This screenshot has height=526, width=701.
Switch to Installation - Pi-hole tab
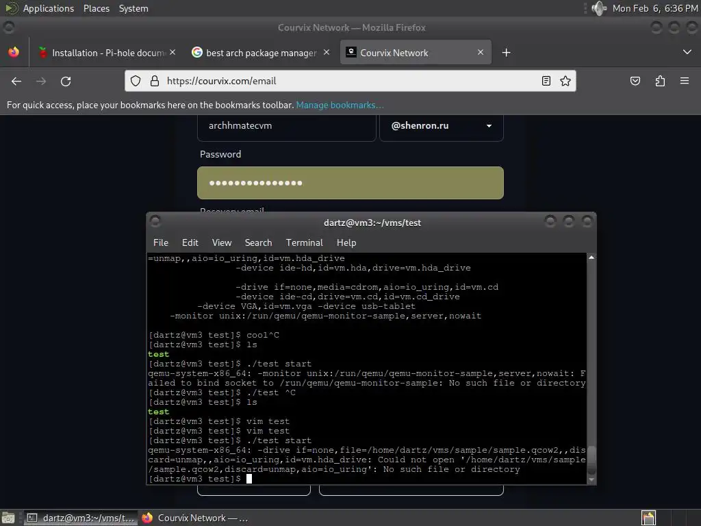106,52
